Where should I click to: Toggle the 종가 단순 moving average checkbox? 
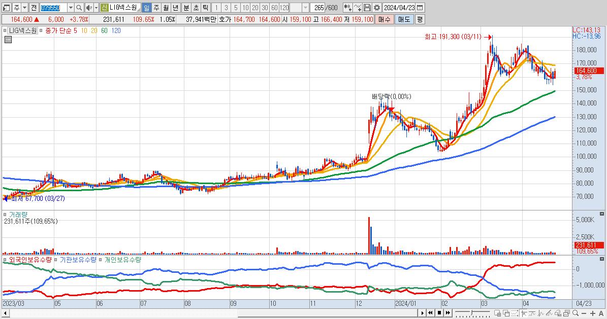tap(41, 30)
